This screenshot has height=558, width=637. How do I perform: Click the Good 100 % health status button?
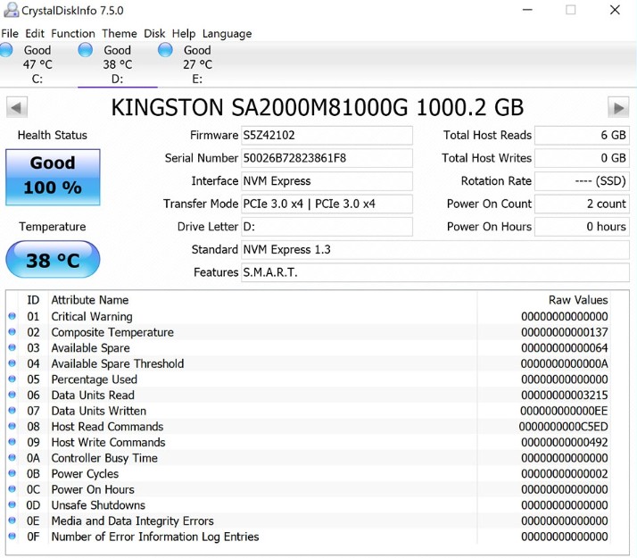click(53, 176)
